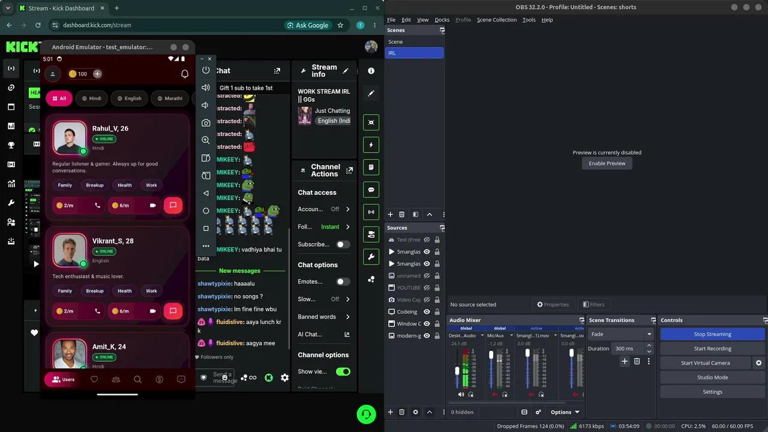The height and width of the screenshot is (432, 768).
Task: Open Virtual Camera settings gear in OBS
Action: pos(758,363)
